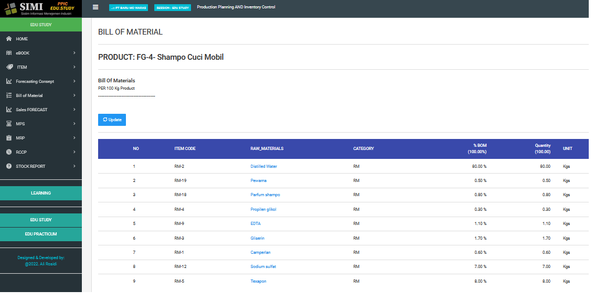594x301 pixels.
Task: Expand the RCCP submenu chevron
Action: 75,152
